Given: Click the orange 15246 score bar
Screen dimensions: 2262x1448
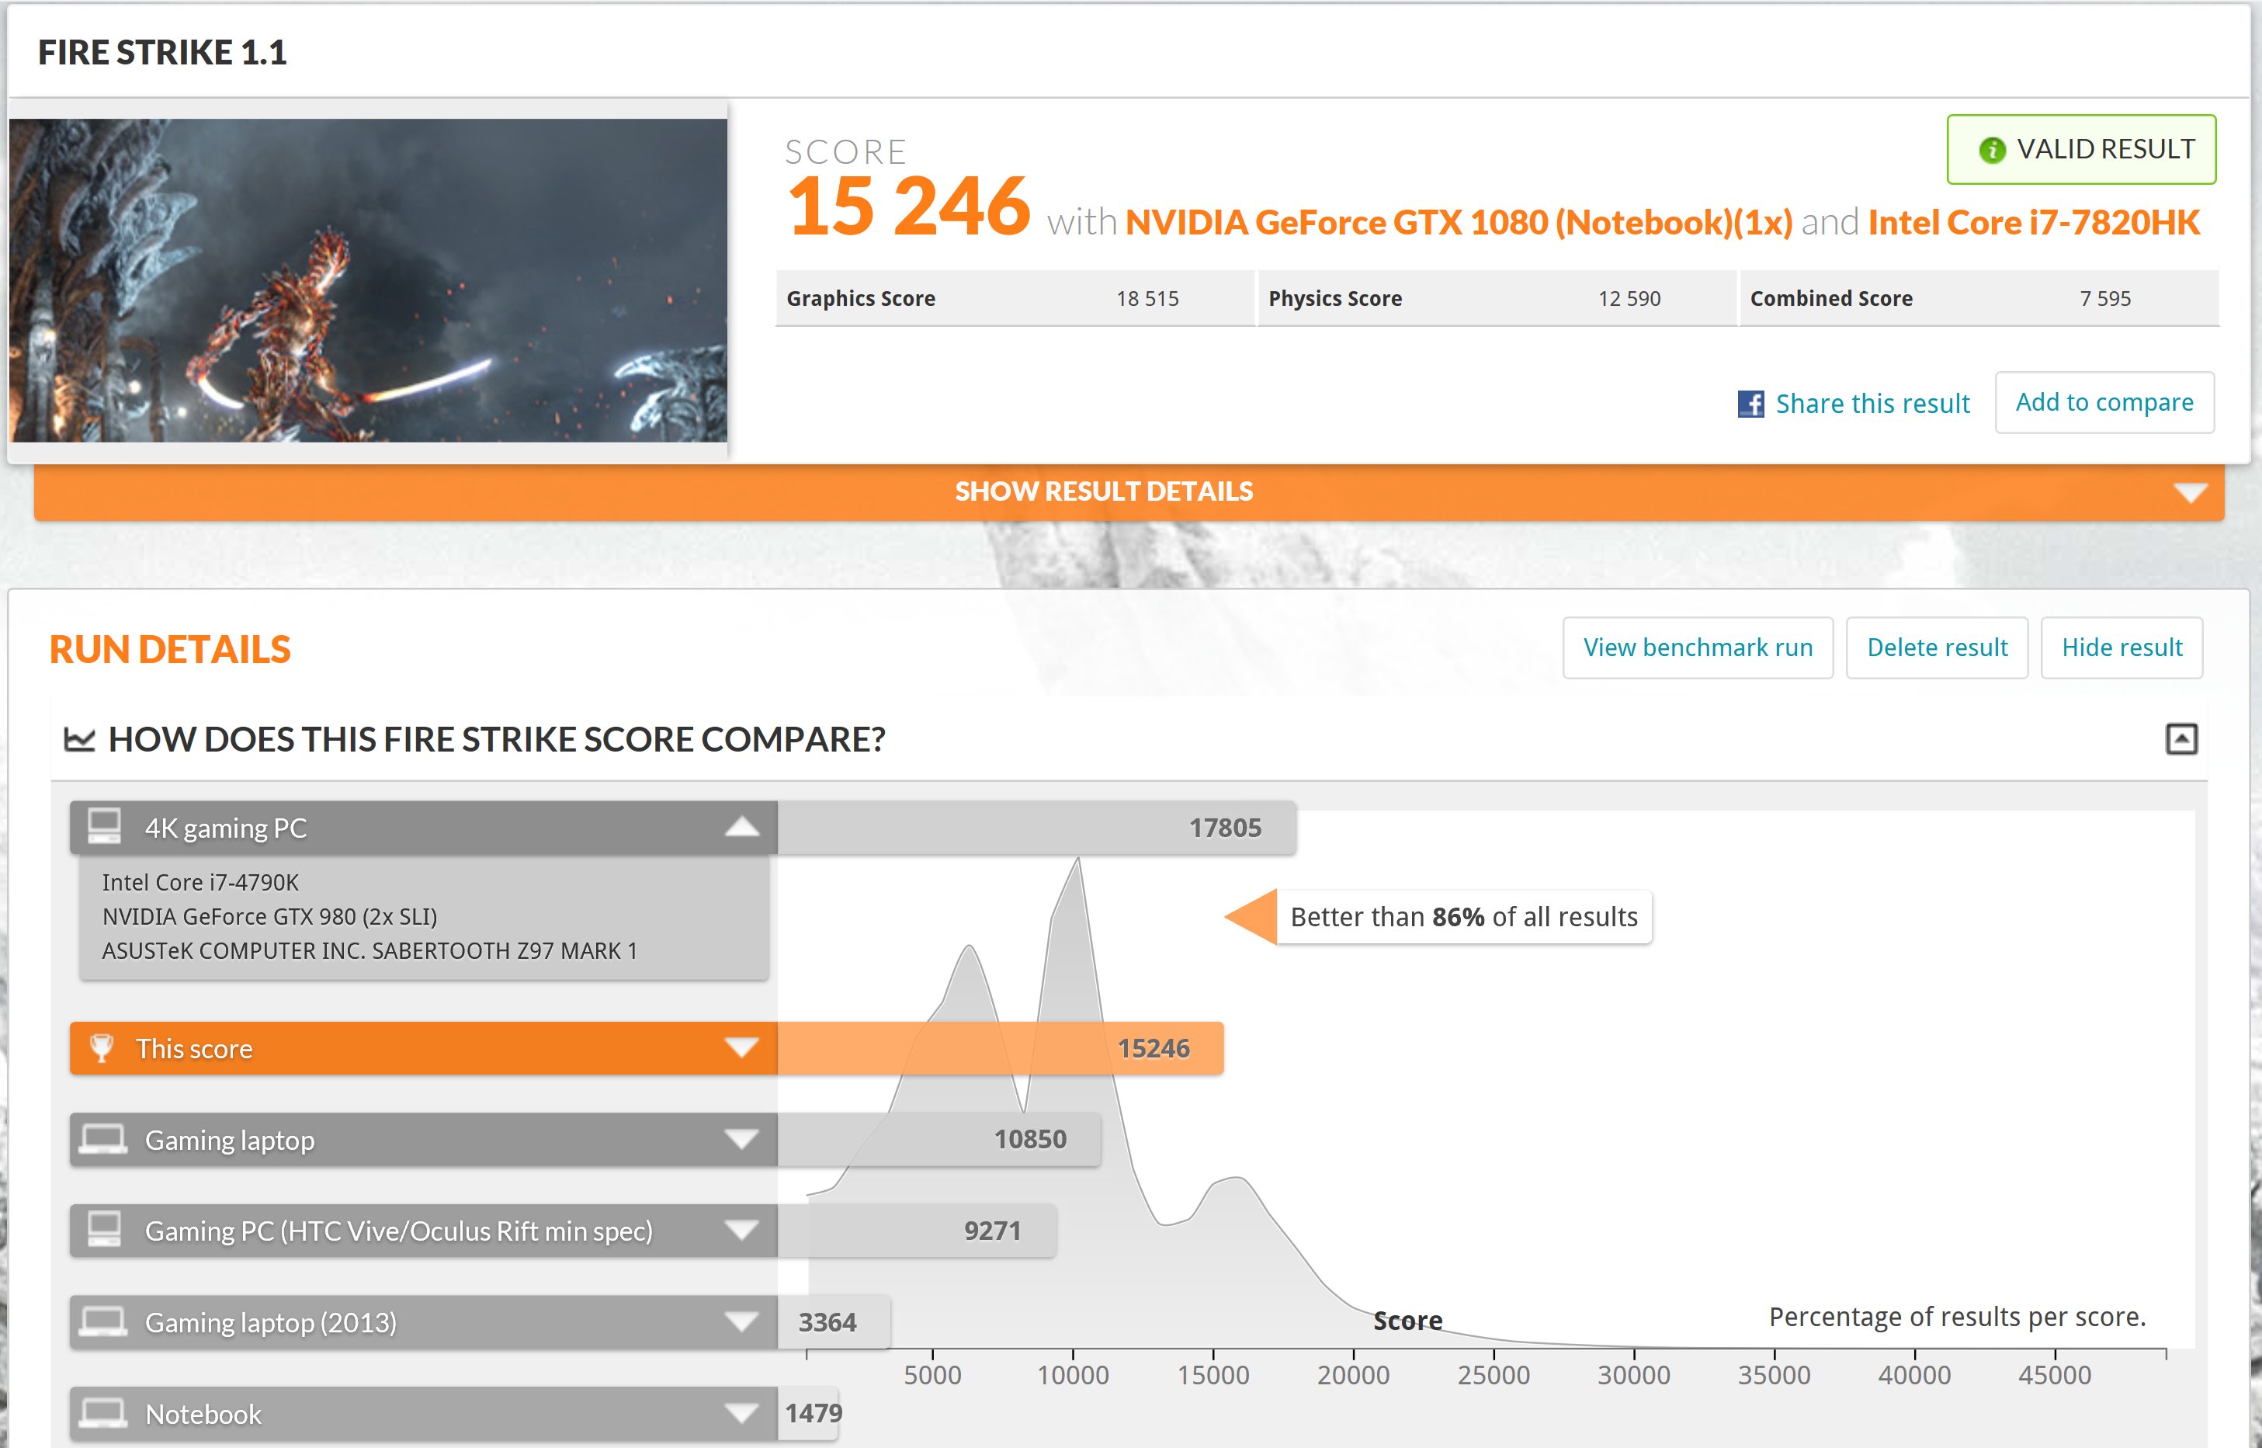Looking at the screenshot, I should (1001, 1047).
